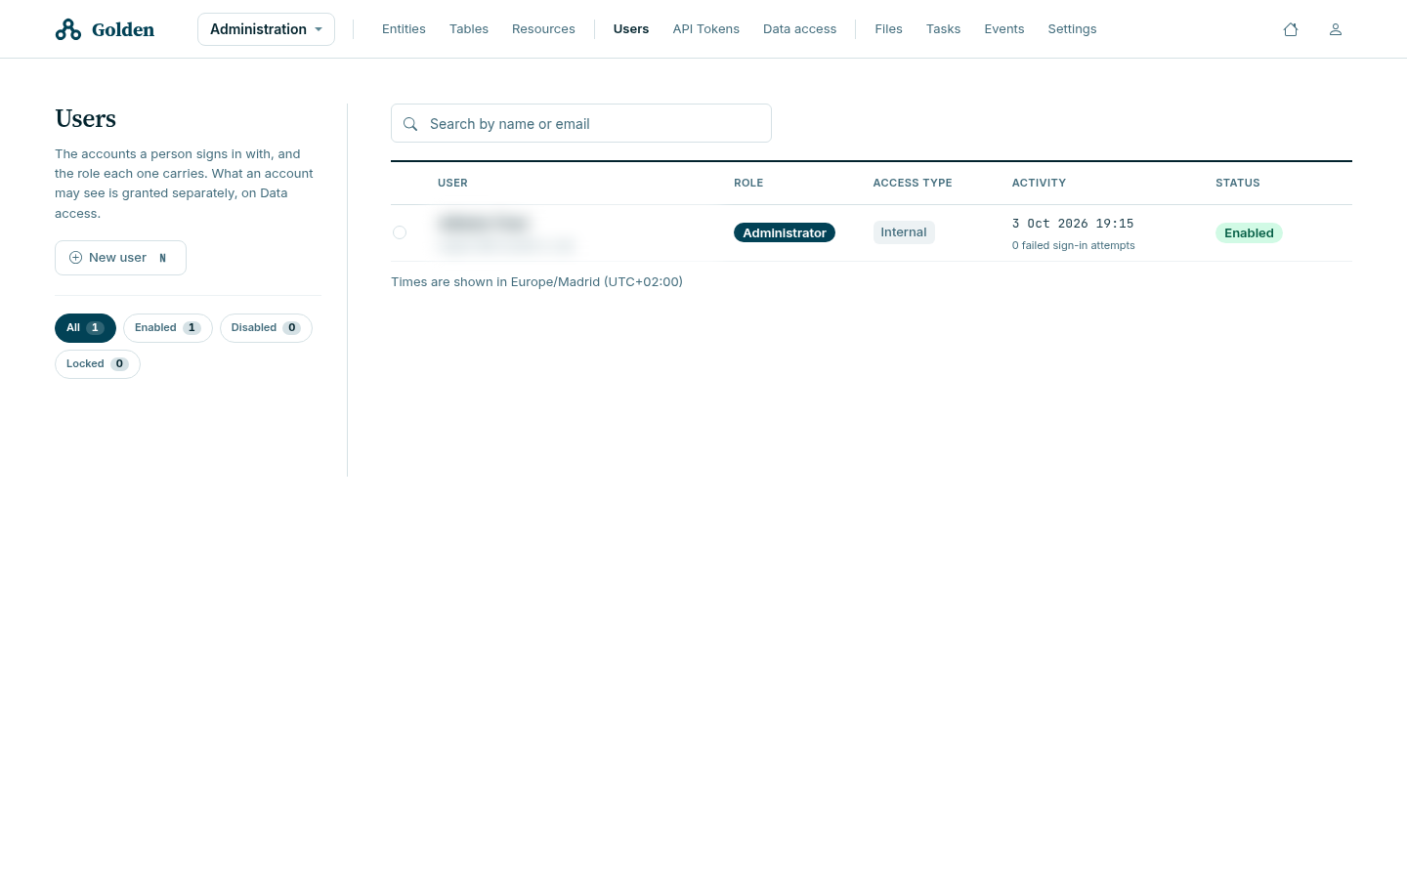Navigate to Data access
Viewport: 1407px width, 879px height.
800,29
